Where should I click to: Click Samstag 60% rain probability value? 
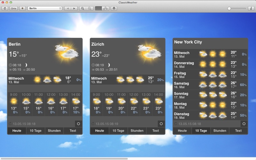tap(243, 85)
